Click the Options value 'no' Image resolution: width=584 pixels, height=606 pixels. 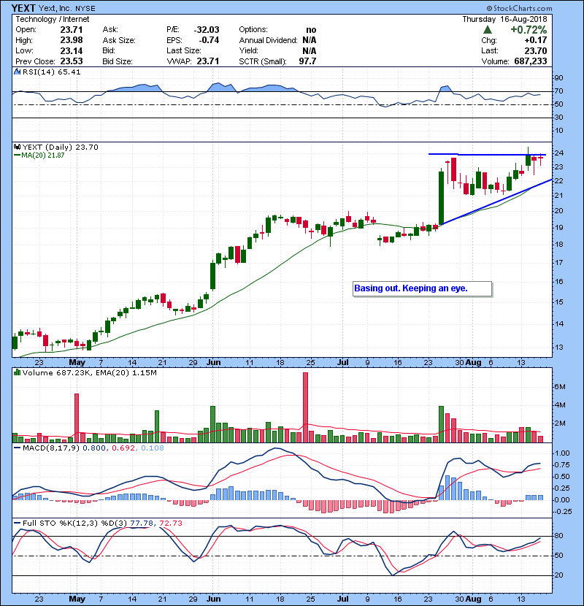pos(311,30)
